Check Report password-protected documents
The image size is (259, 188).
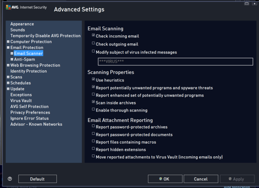[x=93, y=133]
